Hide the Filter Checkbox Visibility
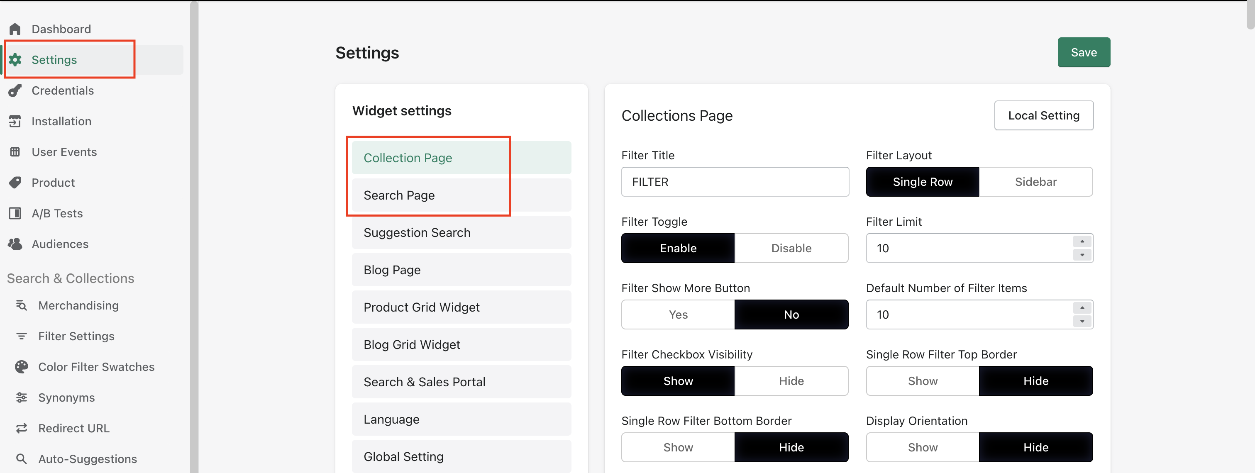This screenshot has height=473, width=1255. pyautogui.click(x=791, y=381)
